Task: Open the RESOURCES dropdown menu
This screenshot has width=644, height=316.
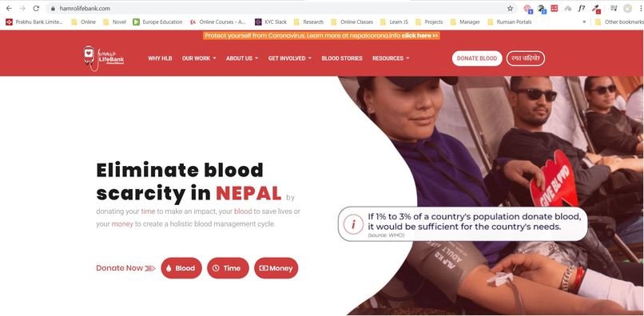Action: coord(391,58)
